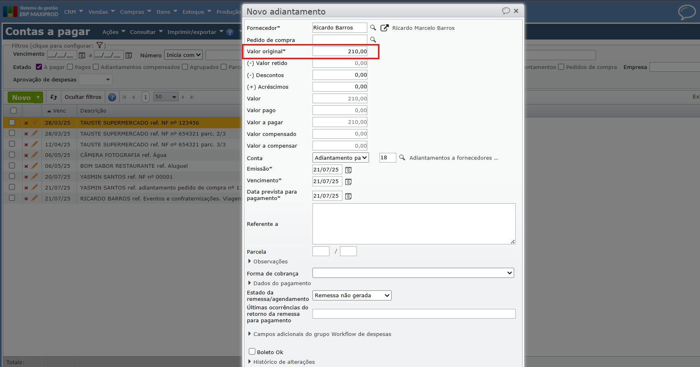
Task: Check the Agrupados filter
Action: pos(185,67)
